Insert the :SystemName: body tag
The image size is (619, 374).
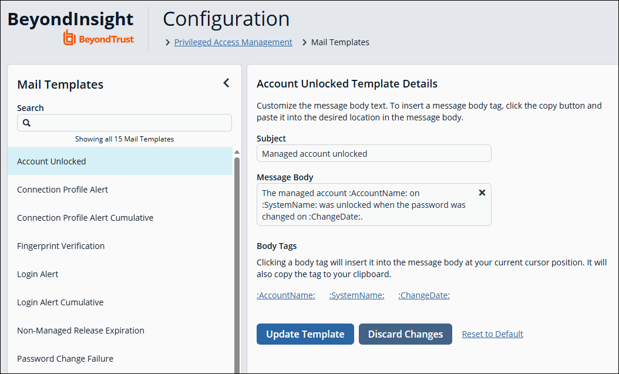click(x=356, y=295)
